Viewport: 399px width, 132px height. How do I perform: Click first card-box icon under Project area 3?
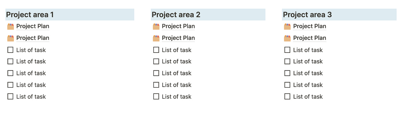click(287, 26)
